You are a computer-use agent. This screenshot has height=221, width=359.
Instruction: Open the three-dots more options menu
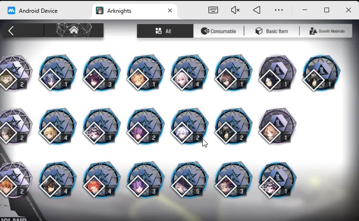pyautogui.click(x=279, y=10)
